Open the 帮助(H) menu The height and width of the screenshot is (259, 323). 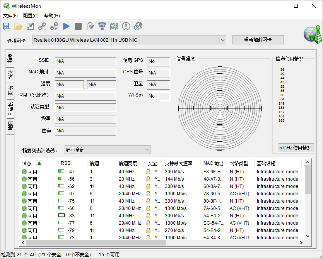[52, 15]
